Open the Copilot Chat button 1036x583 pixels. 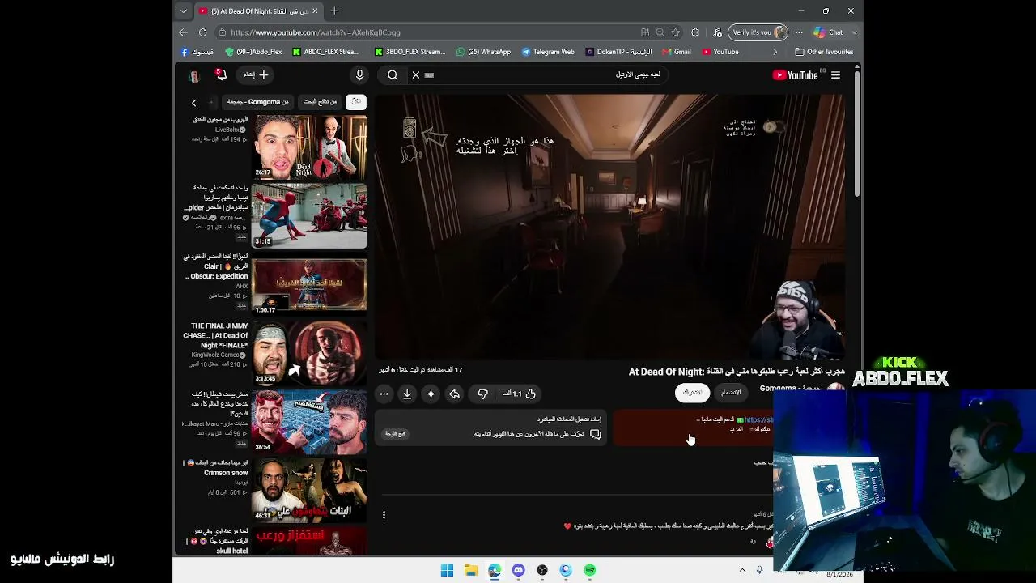pos(828,32)
